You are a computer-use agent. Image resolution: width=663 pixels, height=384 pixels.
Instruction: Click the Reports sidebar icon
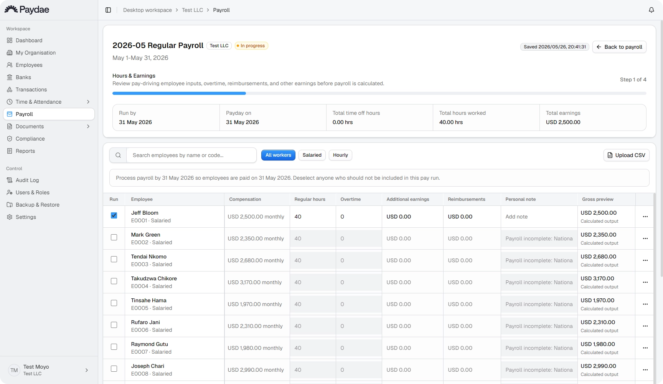[10, 151]
